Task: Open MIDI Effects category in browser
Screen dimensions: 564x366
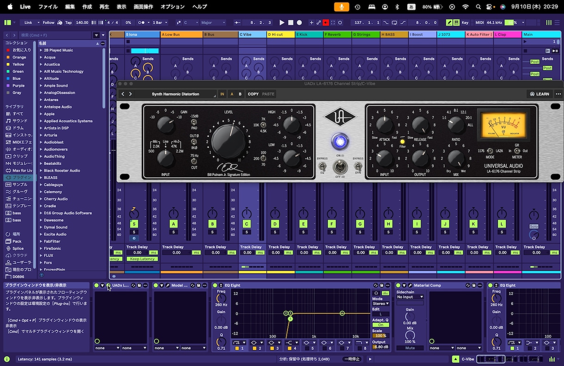Action: click(19, 142)
